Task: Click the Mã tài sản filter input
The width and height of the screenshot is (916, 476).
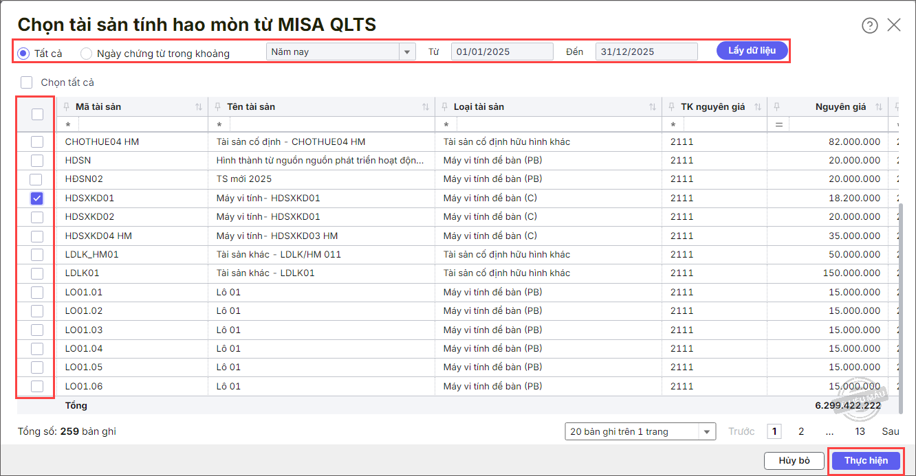Action: tap(142, 125)
